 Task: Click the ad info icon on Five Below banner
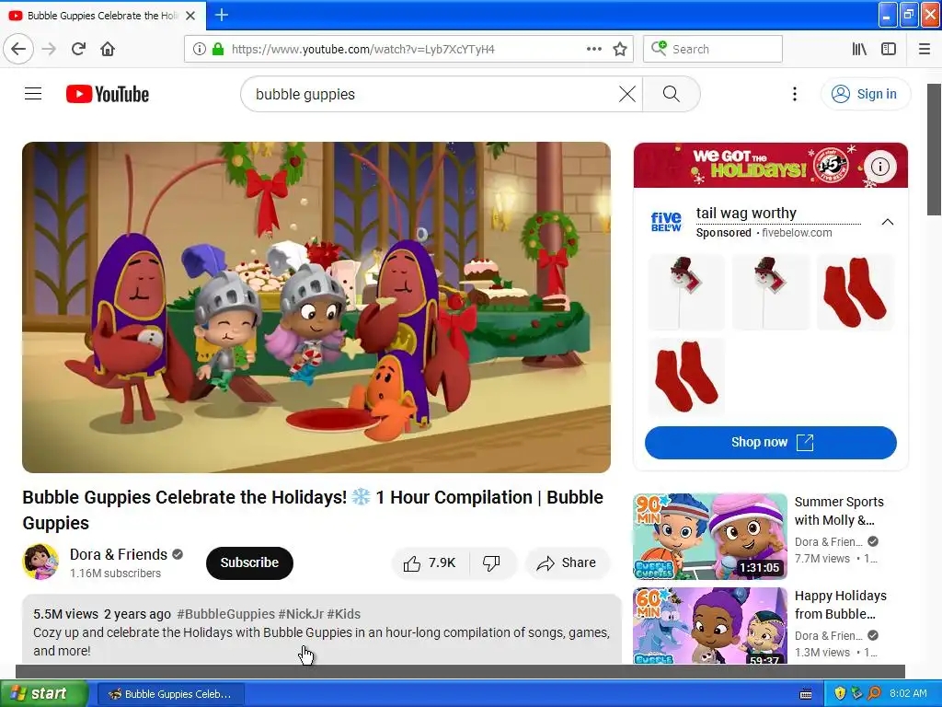[879, 166]
